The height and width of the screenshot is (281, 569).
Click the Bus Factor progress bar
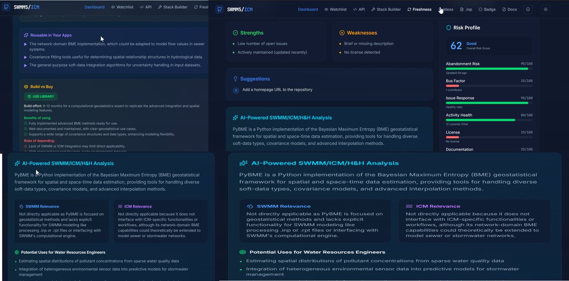click(489, 85)
